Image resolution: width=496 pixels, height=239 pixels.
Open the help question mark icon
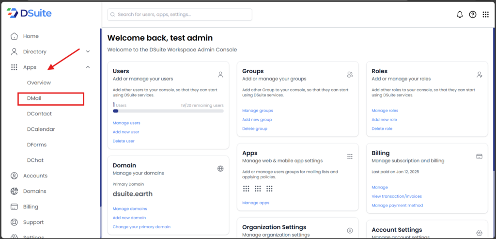pyautogui.click(x=473, y=15)
